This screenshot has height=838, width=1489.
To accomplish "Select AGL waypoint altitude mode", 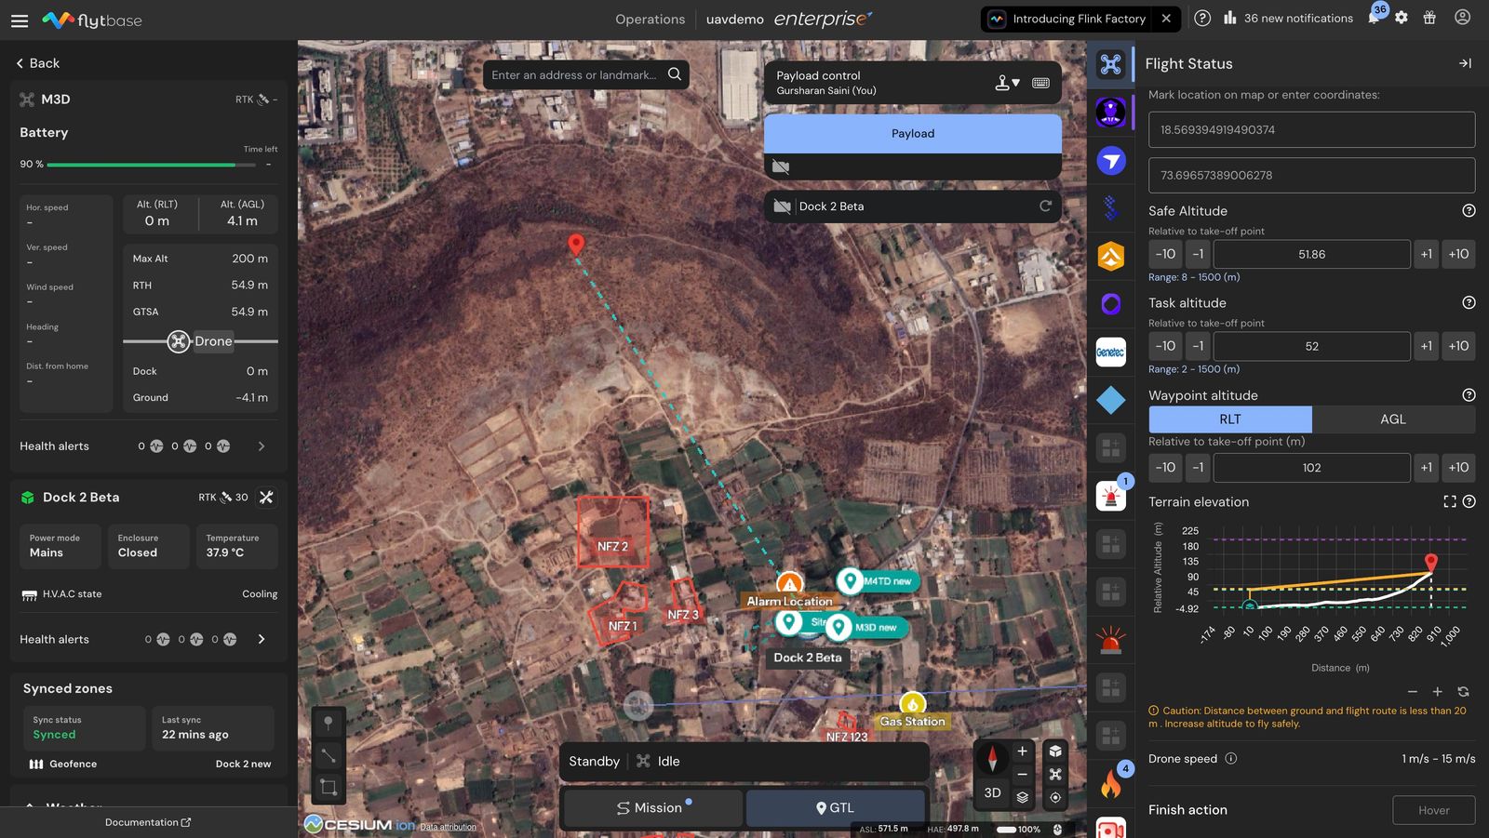I will pos(1393,419).
